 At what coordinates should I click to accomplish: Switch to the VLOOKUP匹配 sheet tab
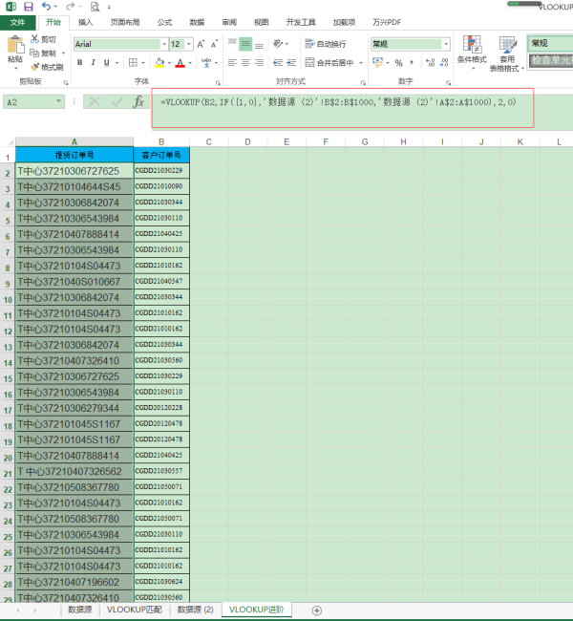135,610
